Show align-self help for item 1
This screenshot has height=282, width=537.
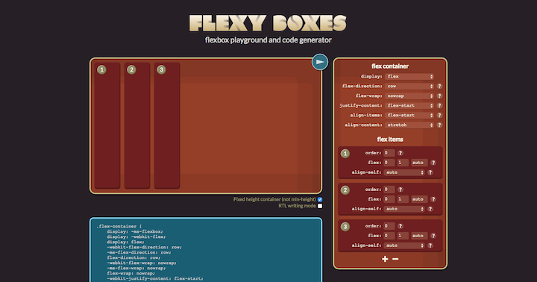430,172
